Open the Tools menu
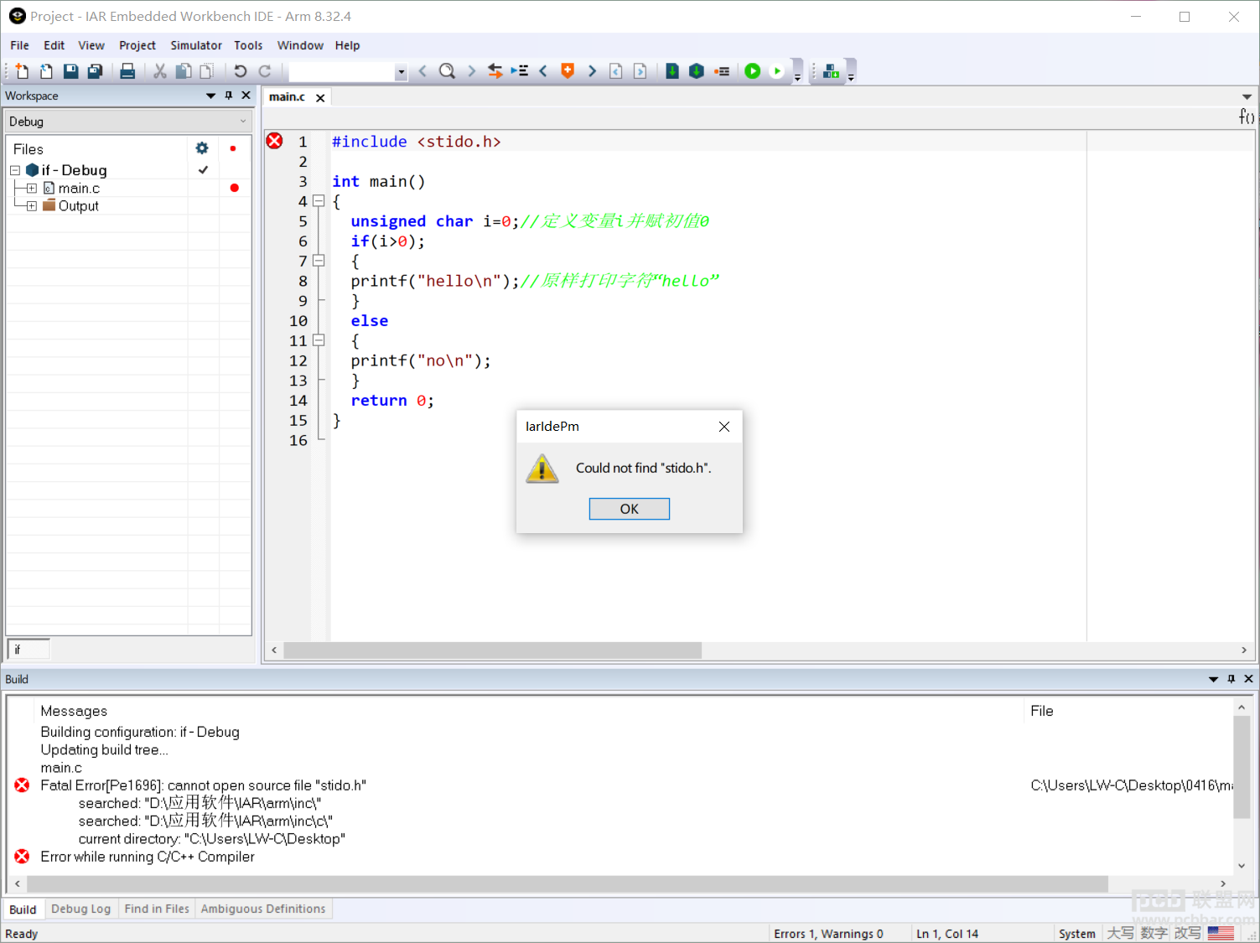The image size is (1260, 943). [x=248, y=45]
